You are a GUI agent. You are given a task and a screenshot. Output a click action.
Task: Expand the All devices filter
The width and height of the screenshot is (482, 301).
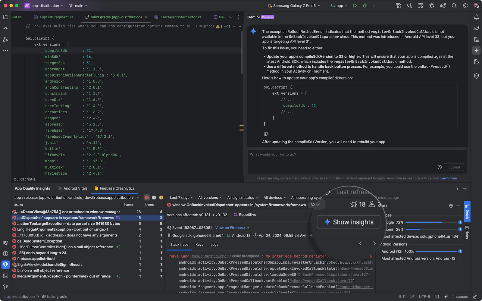(275, 198)
